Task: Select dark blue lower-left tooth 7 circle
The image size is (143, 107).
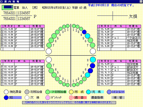Action: 93,66
